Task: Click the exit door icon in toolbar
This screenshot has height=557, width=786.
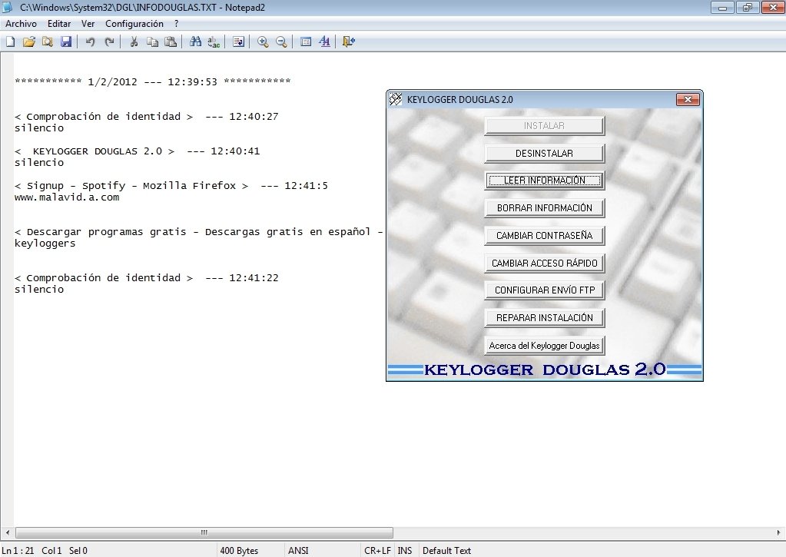Action: pyautogui.click(x=348, y=42)
